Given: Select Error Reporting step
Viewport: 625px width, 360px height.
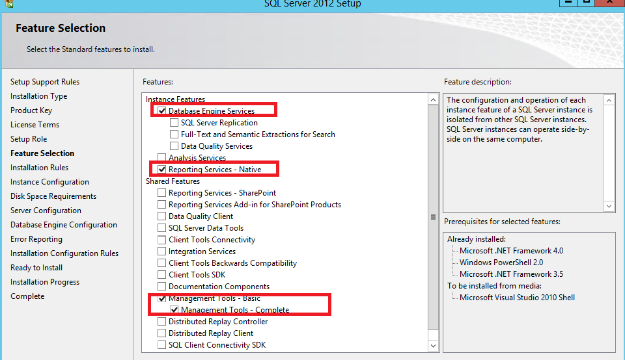Looking at the screenshot, I should (x=36, y=240).
